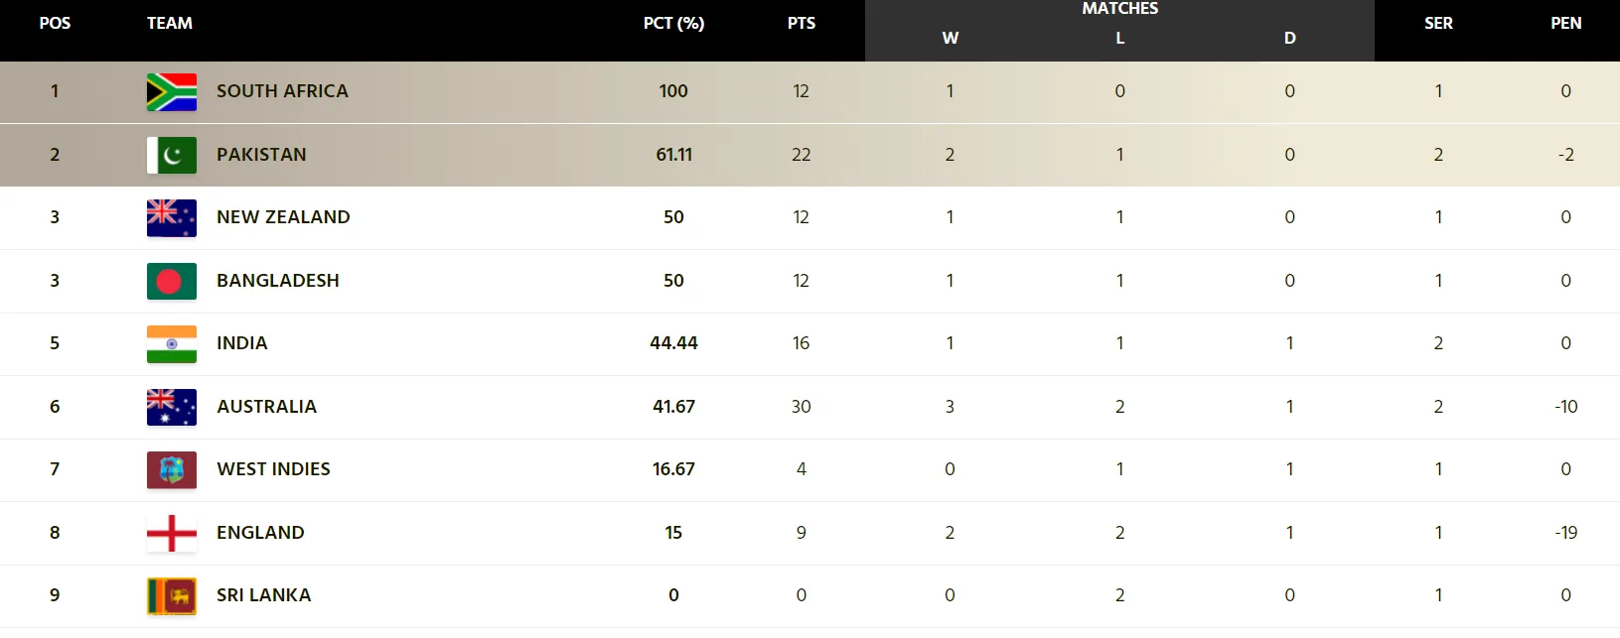
Task: Open the PAKISTAN team name link
Action: pyautogui.click(x=261, y=155)
